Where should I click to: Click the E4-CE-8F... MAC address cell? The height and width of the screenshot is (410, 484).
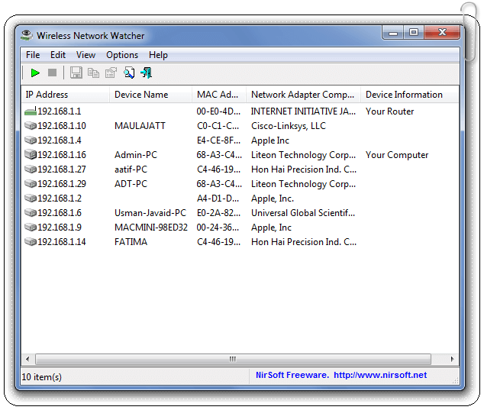pos(218,140)
